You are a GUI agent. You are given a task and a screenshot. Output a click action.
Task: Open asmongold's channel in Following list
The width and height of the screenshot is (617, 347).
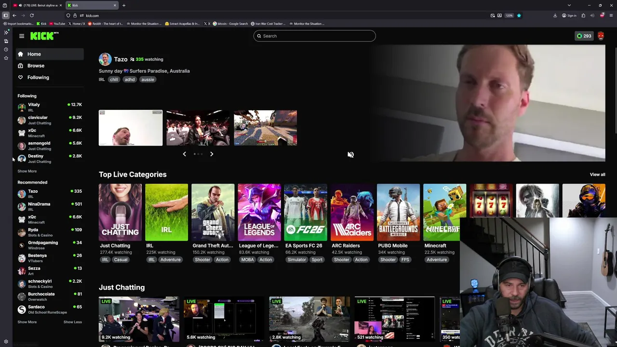point(50,146)
